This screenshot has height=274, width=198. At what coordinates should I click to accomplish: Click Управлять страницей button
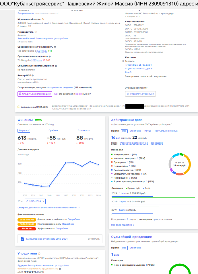[x=140, y=94]
